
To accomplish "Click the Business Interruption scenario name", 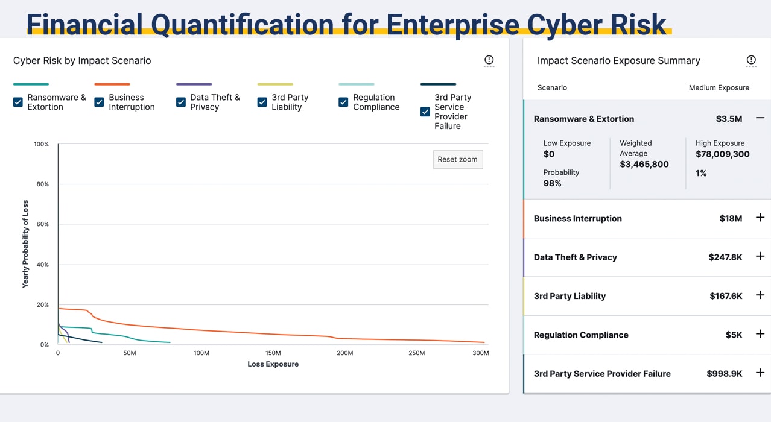I will [577, 219].
